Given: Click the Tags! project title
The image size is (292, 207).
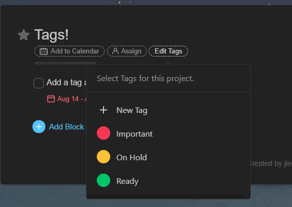Looking at the screenshot, I should pyautogui.click(x=51, y=35).
